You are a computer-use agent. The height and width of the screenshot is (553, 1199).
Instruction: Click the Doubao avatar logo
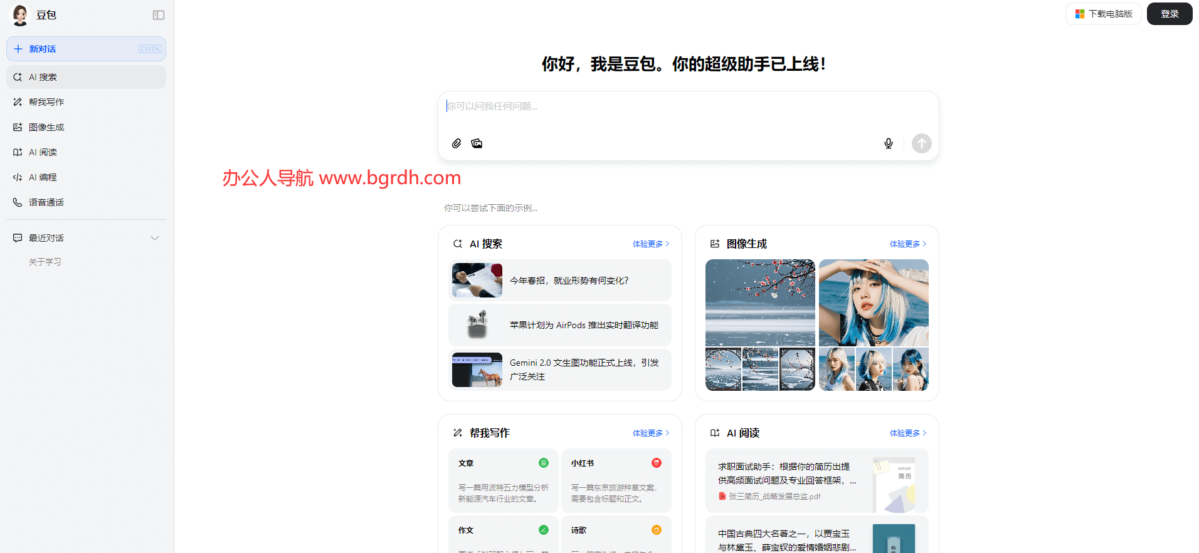point(20,15)
